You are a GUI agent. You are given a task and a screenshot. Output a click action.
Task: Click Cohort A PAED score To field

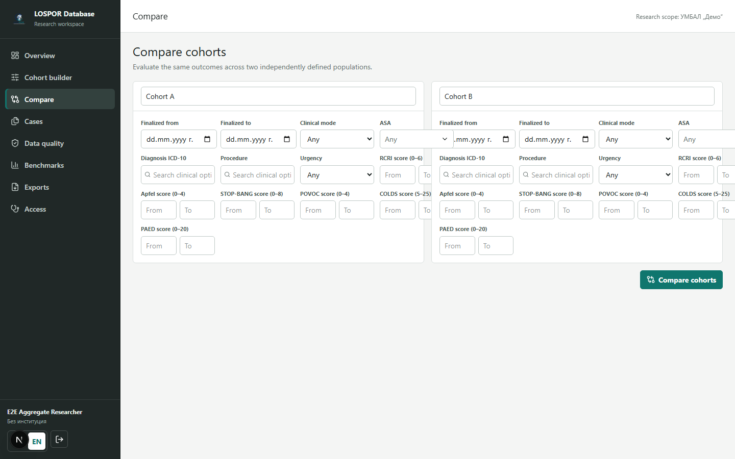[x=197, y=246]
